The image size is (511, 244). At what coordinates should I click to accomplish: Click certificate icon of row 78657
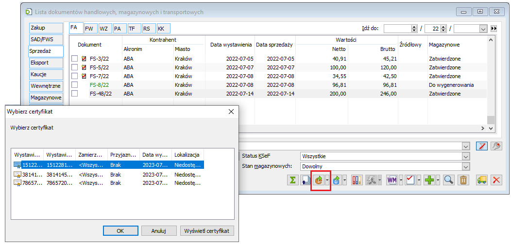(x=17, y=183)
